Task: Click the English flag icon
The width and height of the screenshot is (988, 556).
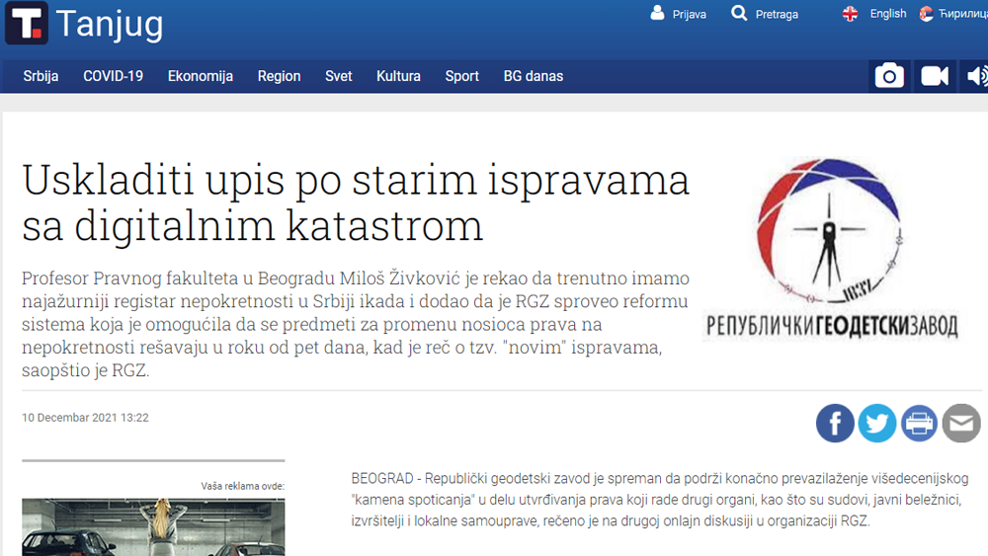Action: click(x=850, y=14)
